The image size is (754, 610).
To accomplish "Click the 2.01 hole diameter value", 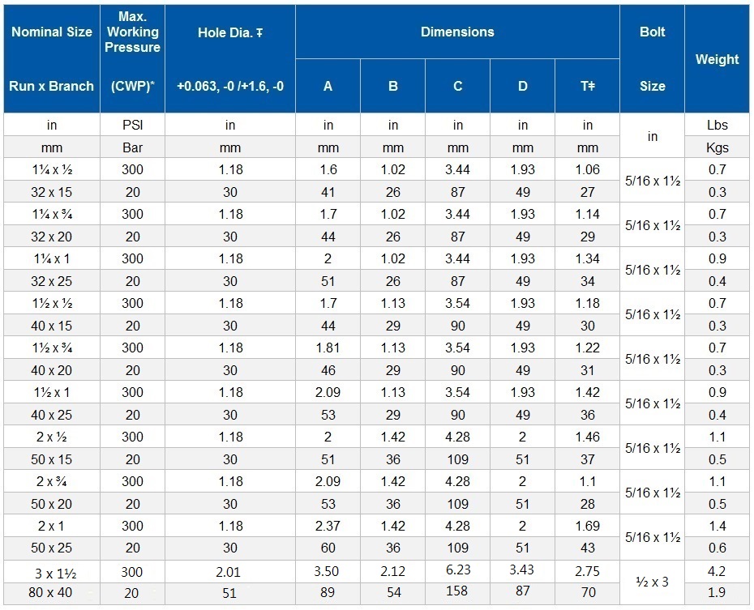I will [x=230, y=571].
